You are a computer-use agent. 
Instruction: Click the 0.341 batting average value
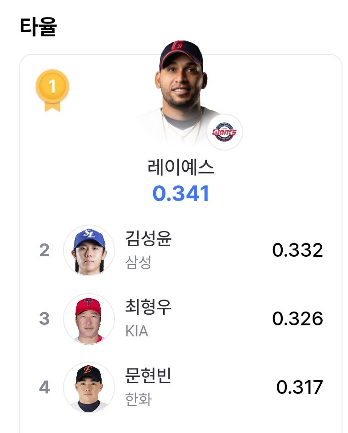coord(181,193)
